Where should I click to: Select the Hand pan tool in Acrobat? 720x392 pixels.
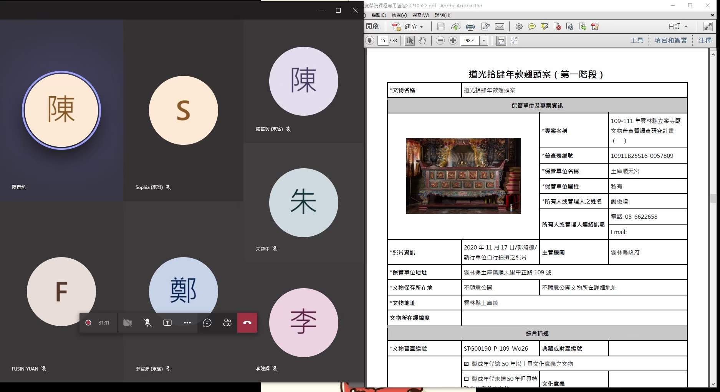(422, 41)
